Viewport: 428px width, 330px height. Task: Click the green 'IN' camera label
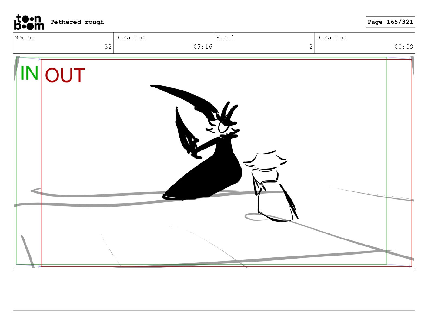29,73
